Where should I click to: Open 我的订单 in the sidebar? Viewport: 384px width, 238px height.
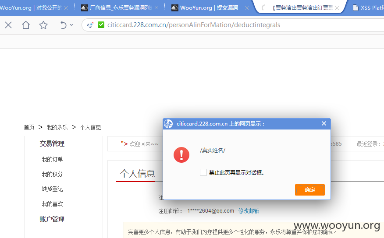click(53, 159)
